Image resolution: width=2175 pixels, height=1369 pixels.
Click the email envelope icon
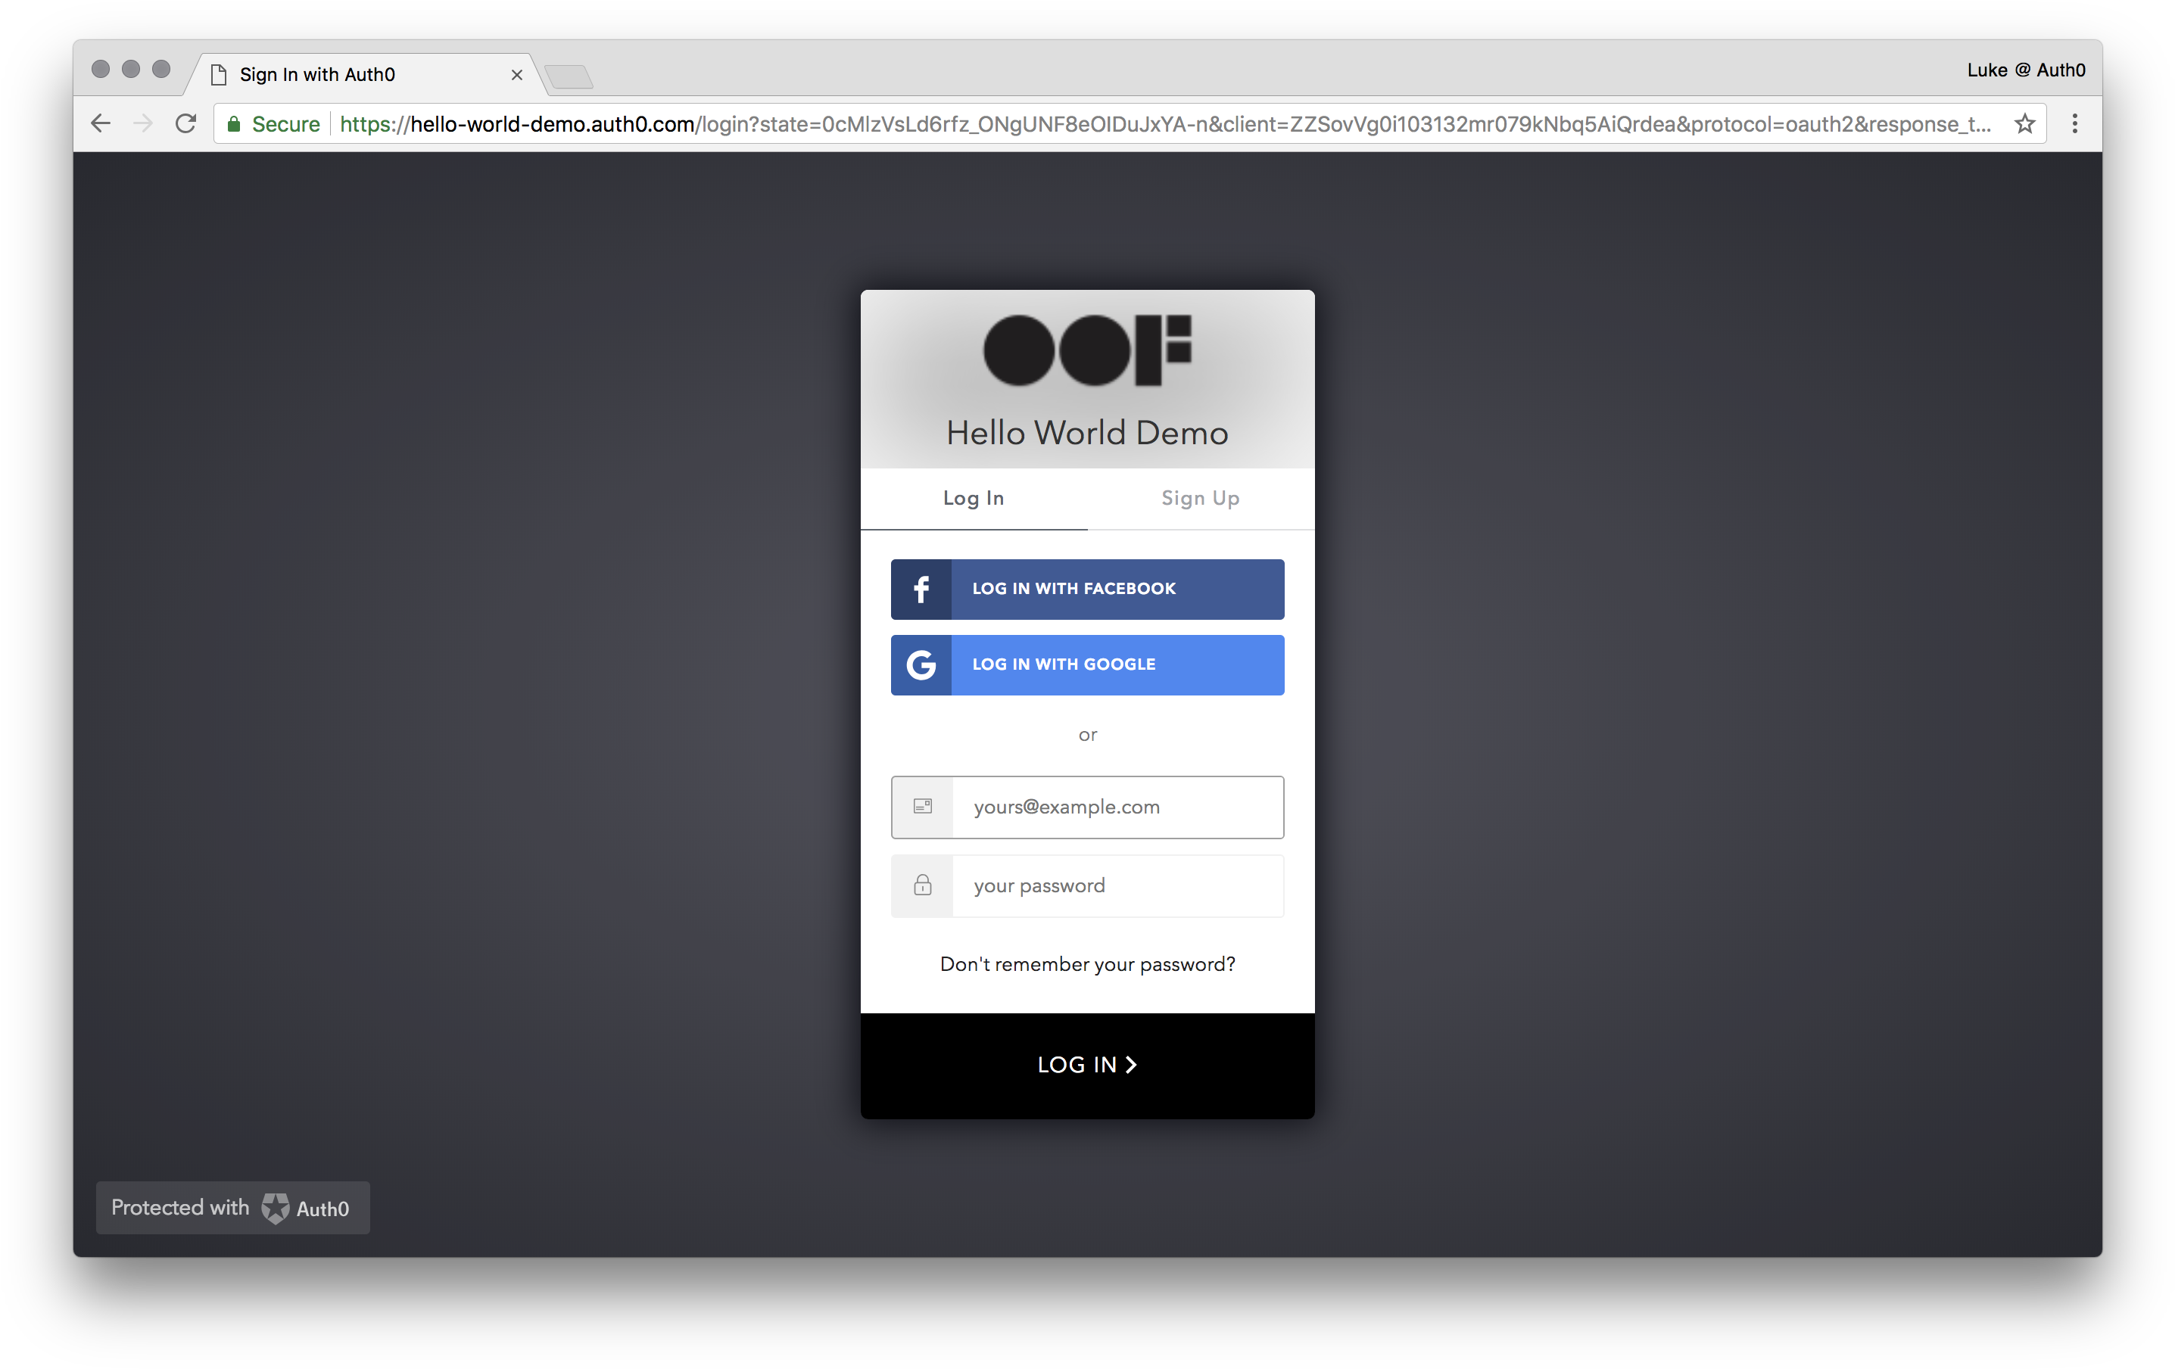(921, 804)
